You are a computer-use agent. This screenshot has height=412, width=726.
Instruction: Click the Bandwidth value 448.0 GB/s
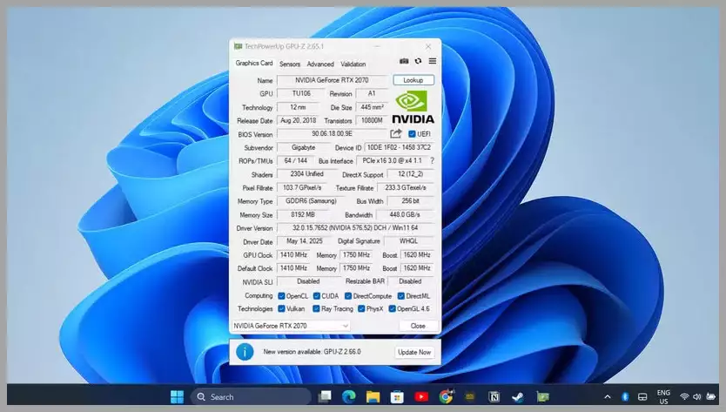[x=405, y=214]
